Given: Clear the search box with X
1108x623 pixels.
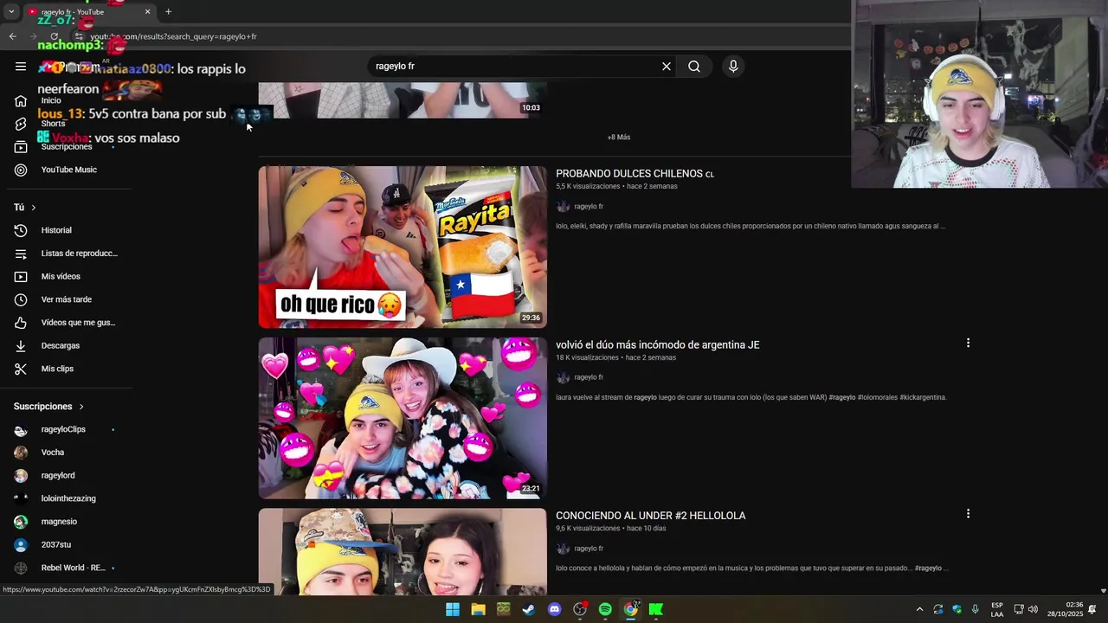Looking at the screenshot, I should 667,67.
